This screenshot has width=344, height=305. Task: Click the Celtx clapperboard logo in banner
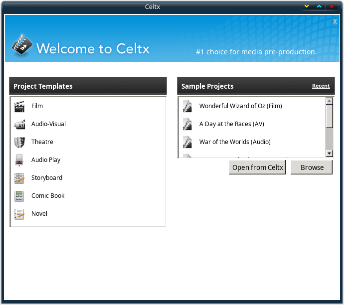pos(22,46)
